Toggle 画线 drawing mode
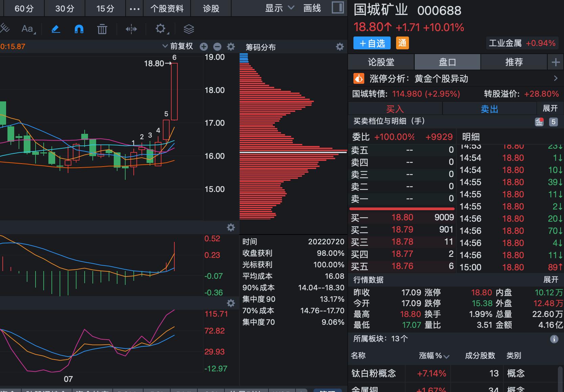This screenshot has width=564, height=392. point(312,8)
